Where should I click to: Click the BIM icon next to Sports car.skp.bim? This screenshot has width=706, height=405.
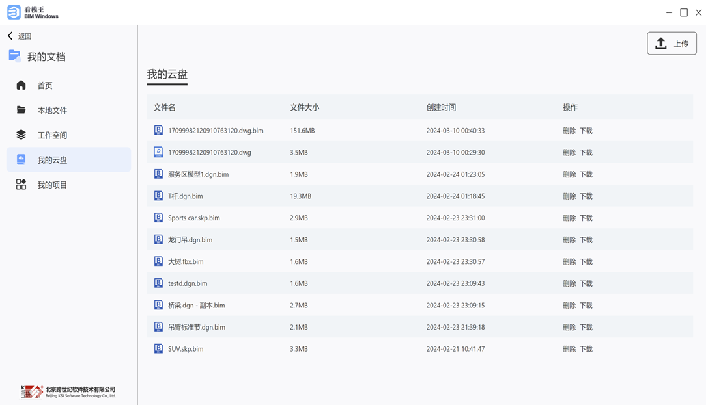click(158, 218)
